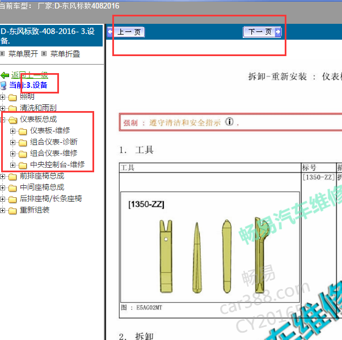Click the folder icon for 后排座椅/长条座椅
This screenshot has height=340, width=342.
point(12,199)
